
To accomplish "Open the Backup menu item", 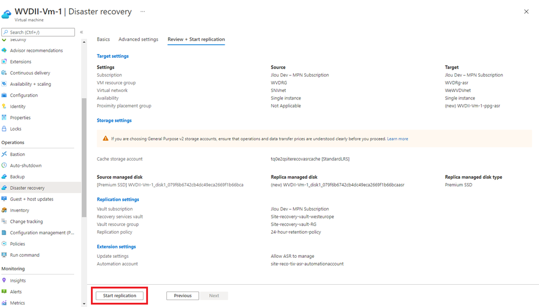I will tap(17, 177).
